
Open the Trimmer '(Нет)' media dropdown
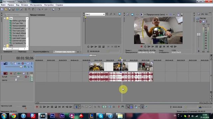click(x=104, y=14)
